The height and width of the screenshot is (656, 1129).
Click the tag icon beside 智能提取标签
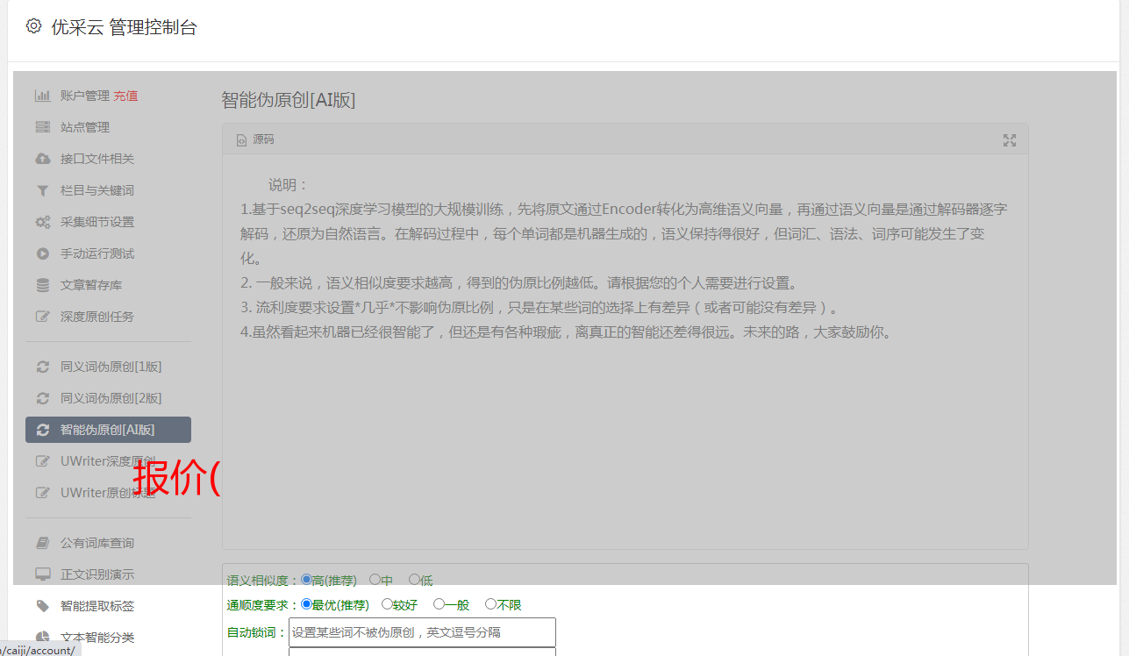coord(42,606)
